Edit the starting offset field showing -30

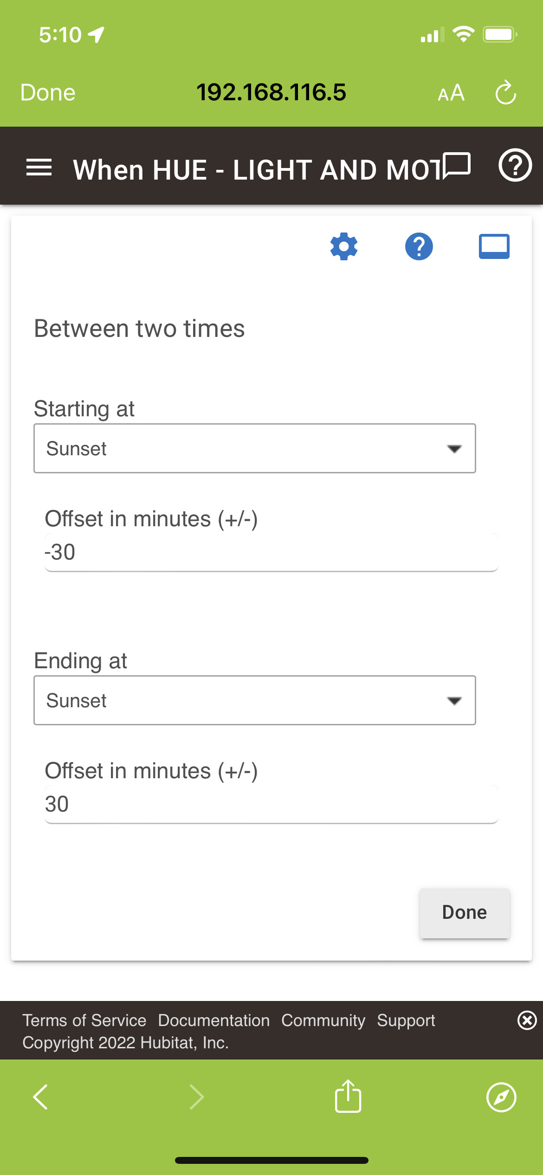(x=271, y=552)
